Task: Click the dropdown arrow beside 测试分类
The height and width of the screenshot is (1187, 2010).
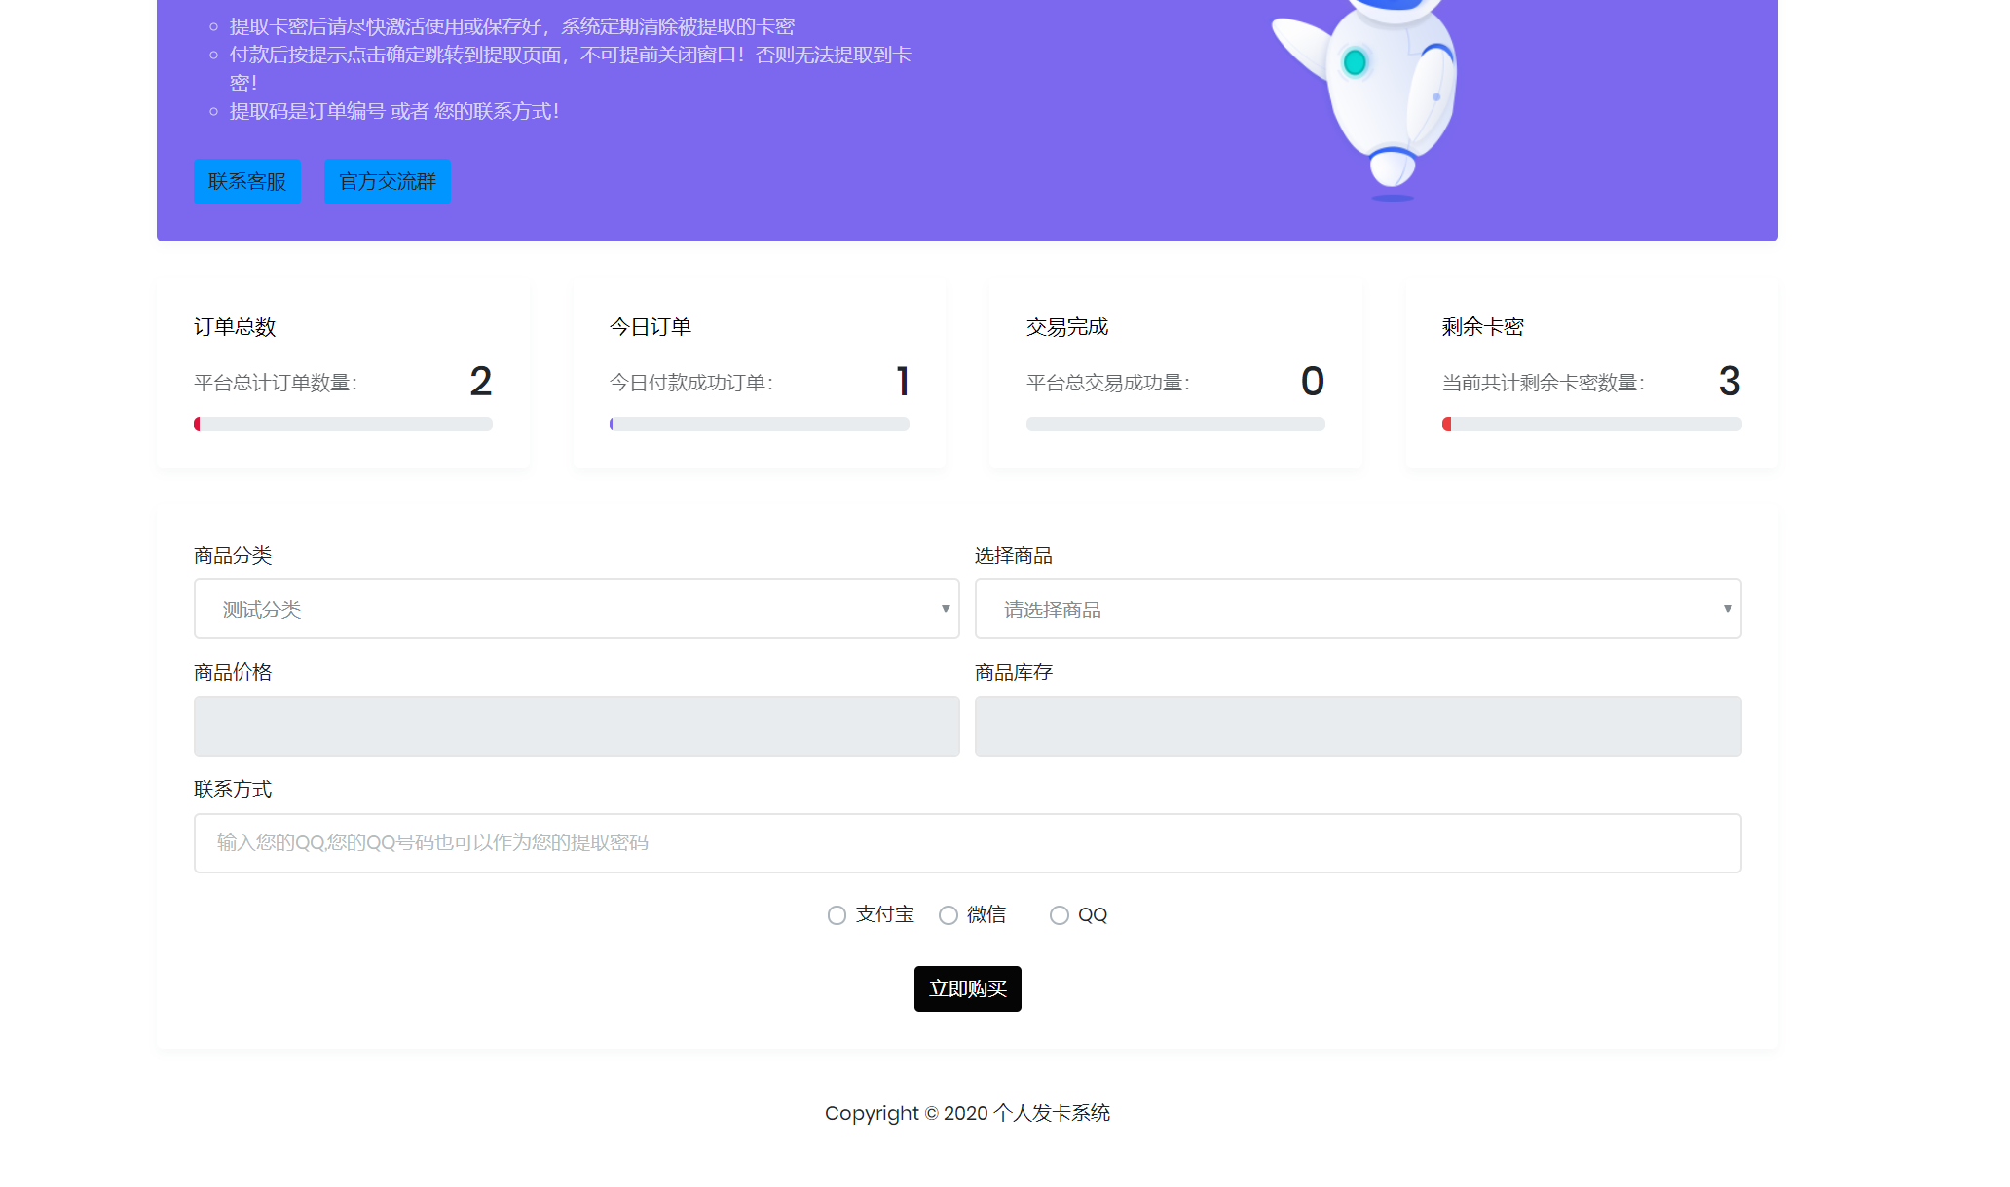Action: point(943,609)
